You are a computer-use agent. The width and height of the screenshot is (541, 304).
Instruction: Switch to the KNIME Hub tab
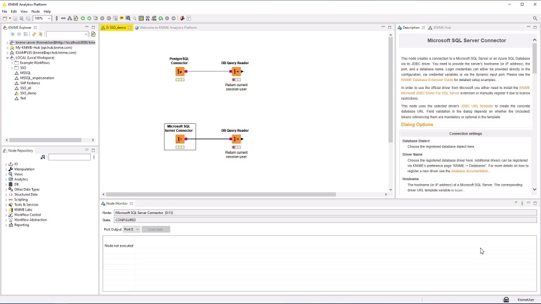coord(440,28)
